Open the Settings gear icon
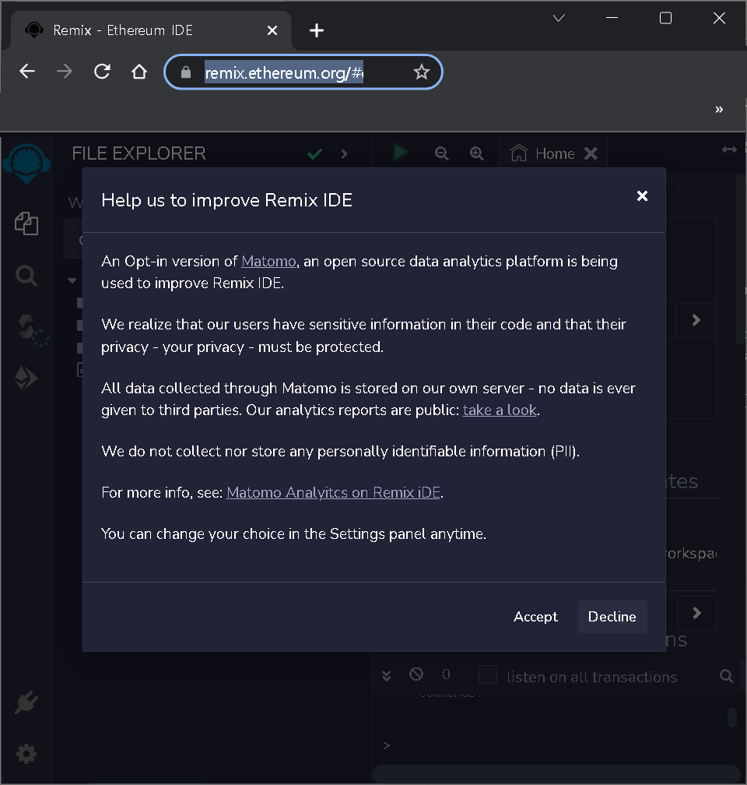Image resolution: width=747 pixels, height=785 pixels. pyautogui.click(x=26, y=754)
